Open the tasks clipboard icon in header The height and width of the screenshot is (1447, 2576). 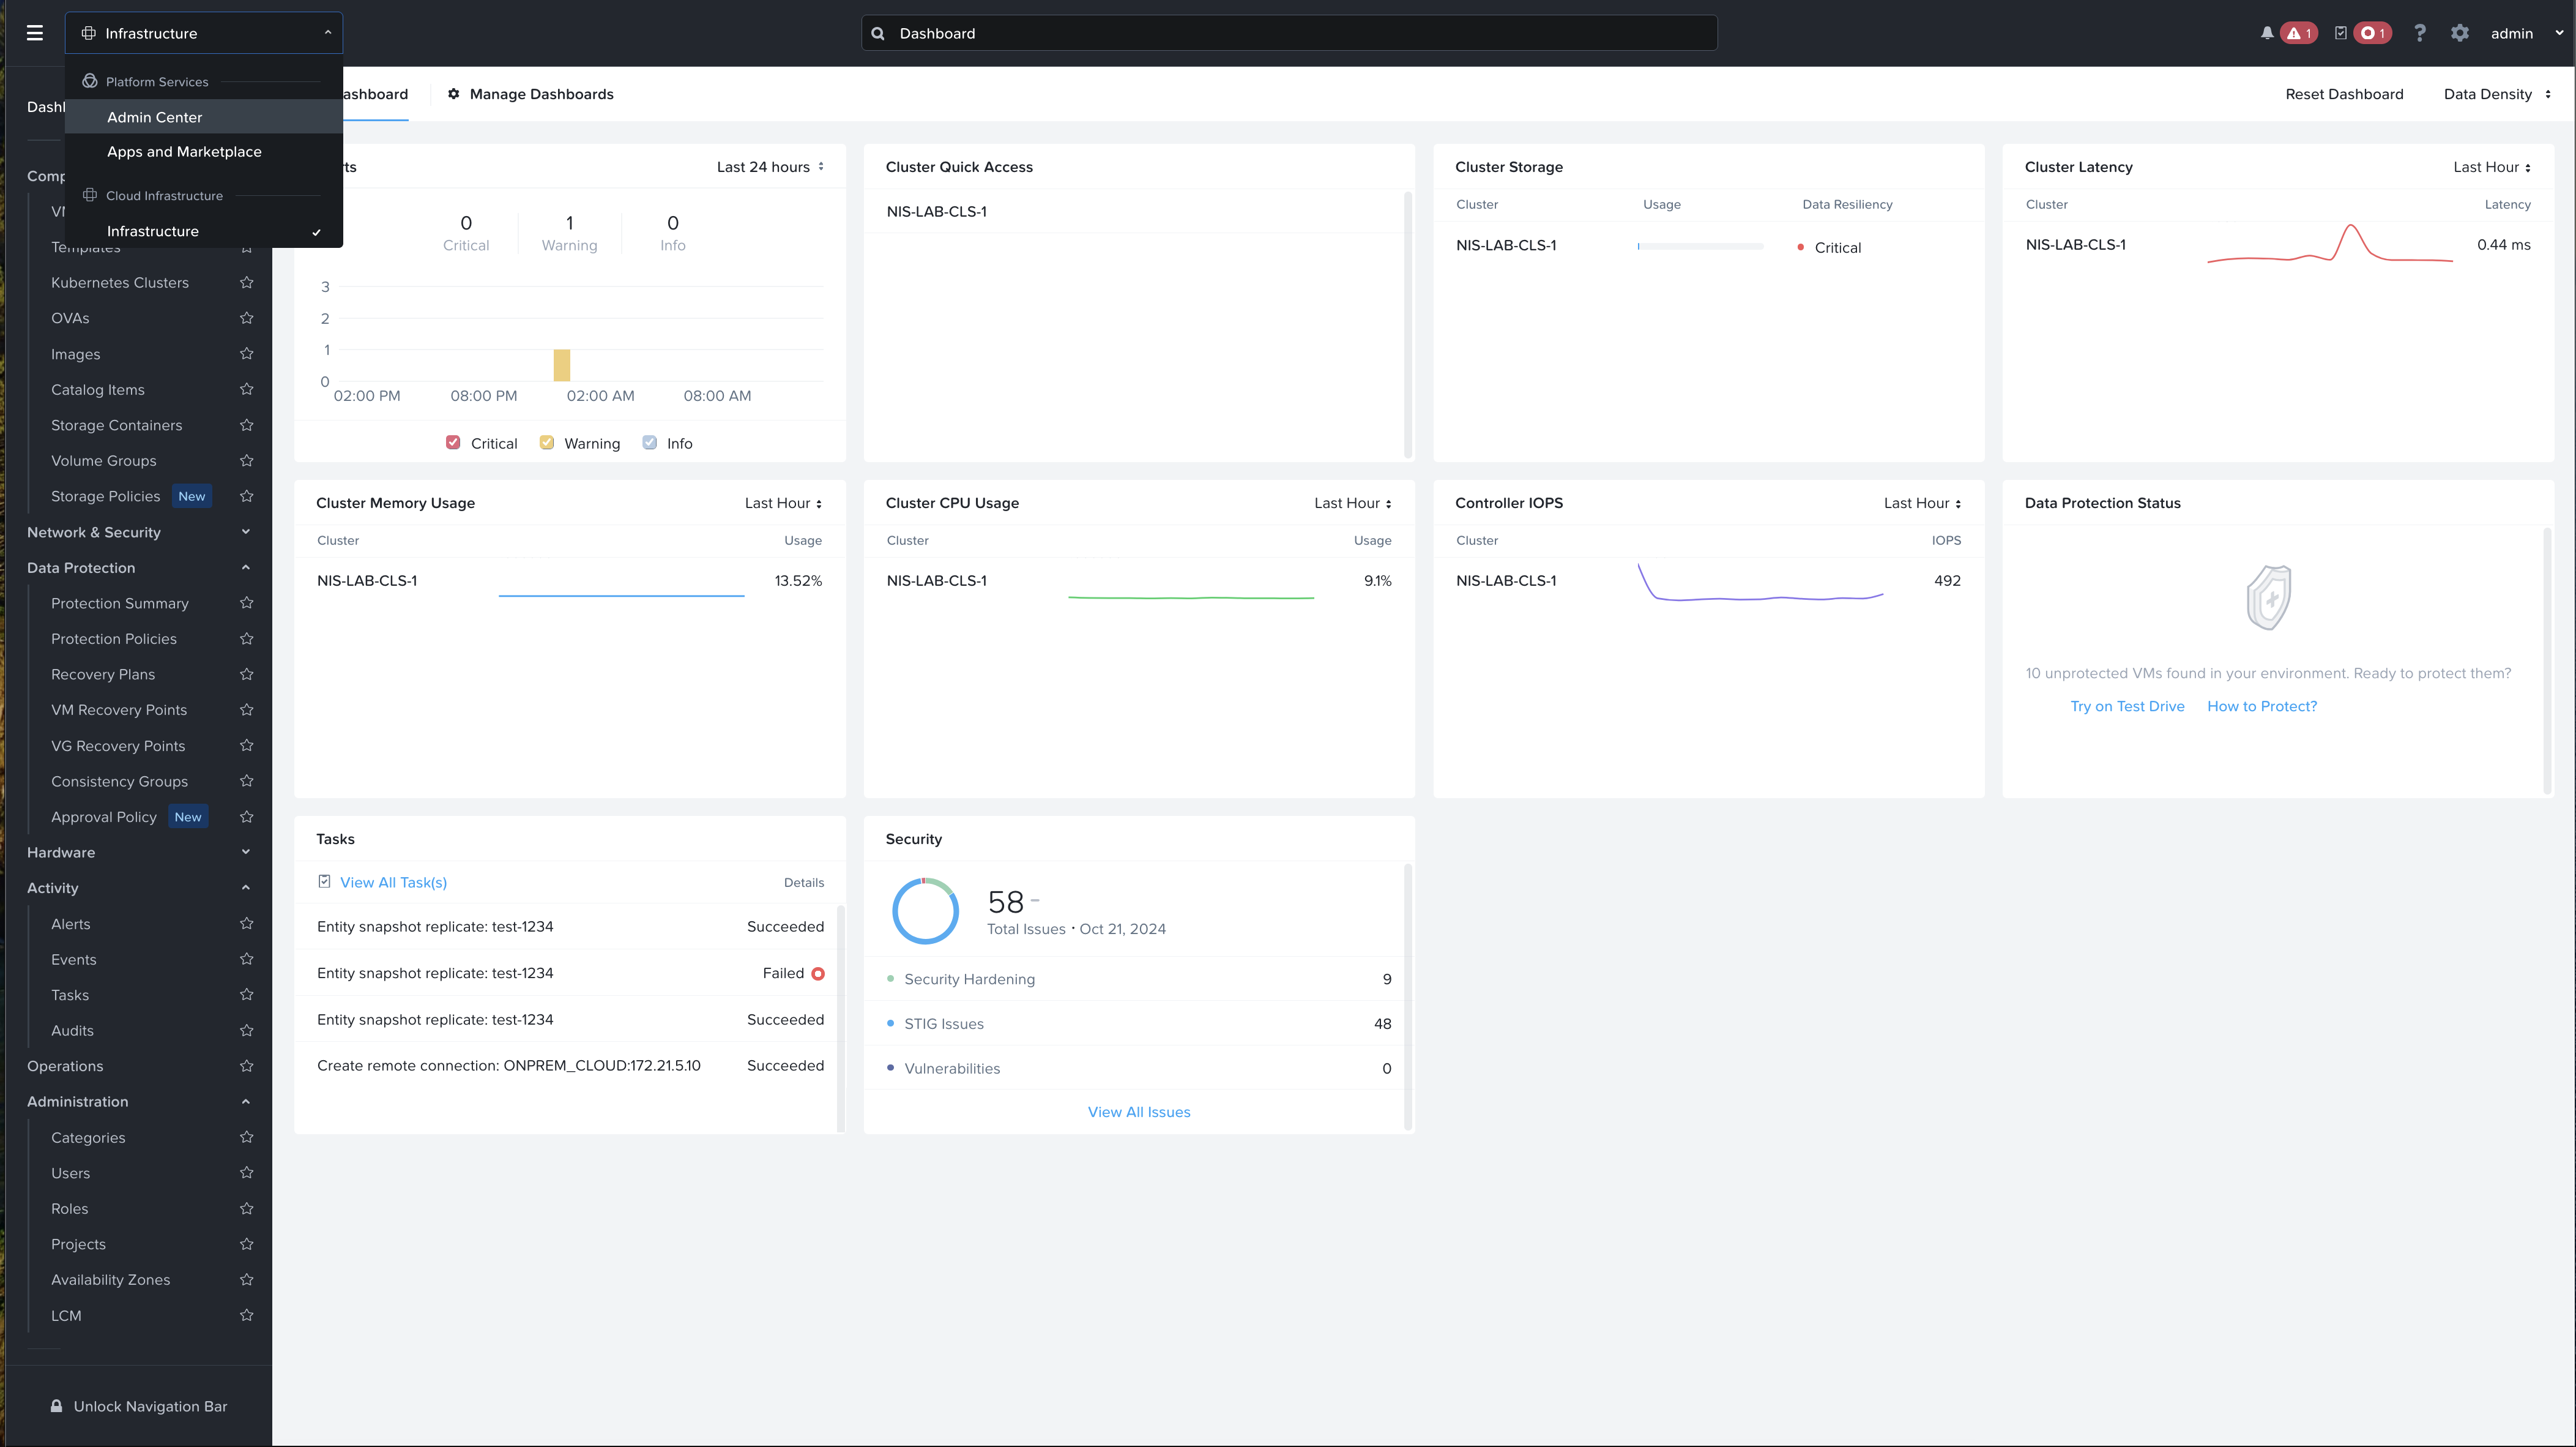(x=2341, y=33)
